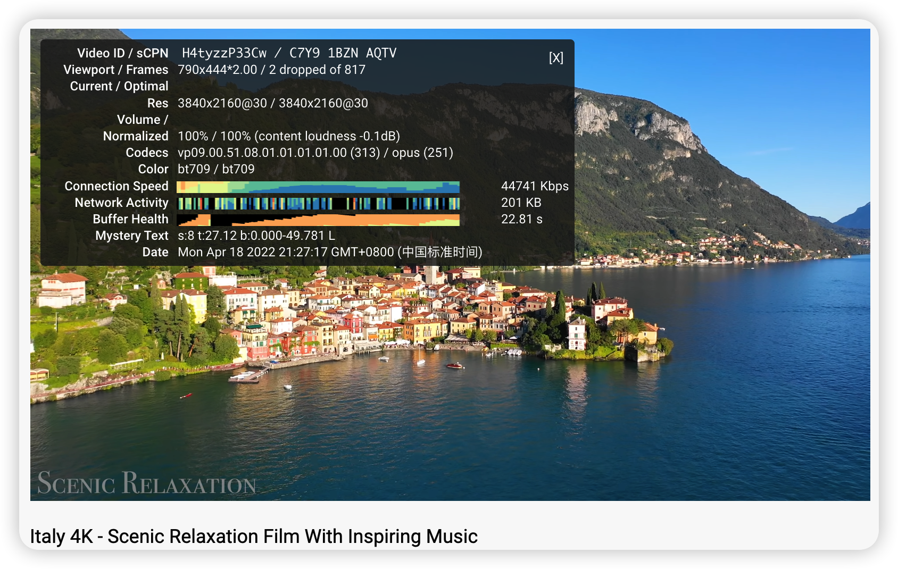Click the 'Connection Speed' label
The width and height of the screenshot is (898, 569).
[x=117, y=186]
